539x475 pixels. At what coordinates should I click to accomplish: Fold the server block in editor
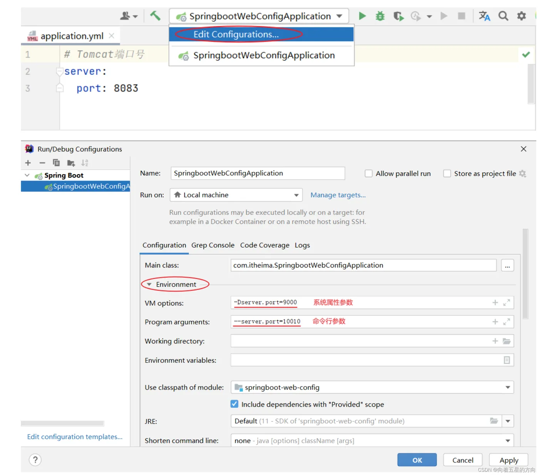coord(59,71)
